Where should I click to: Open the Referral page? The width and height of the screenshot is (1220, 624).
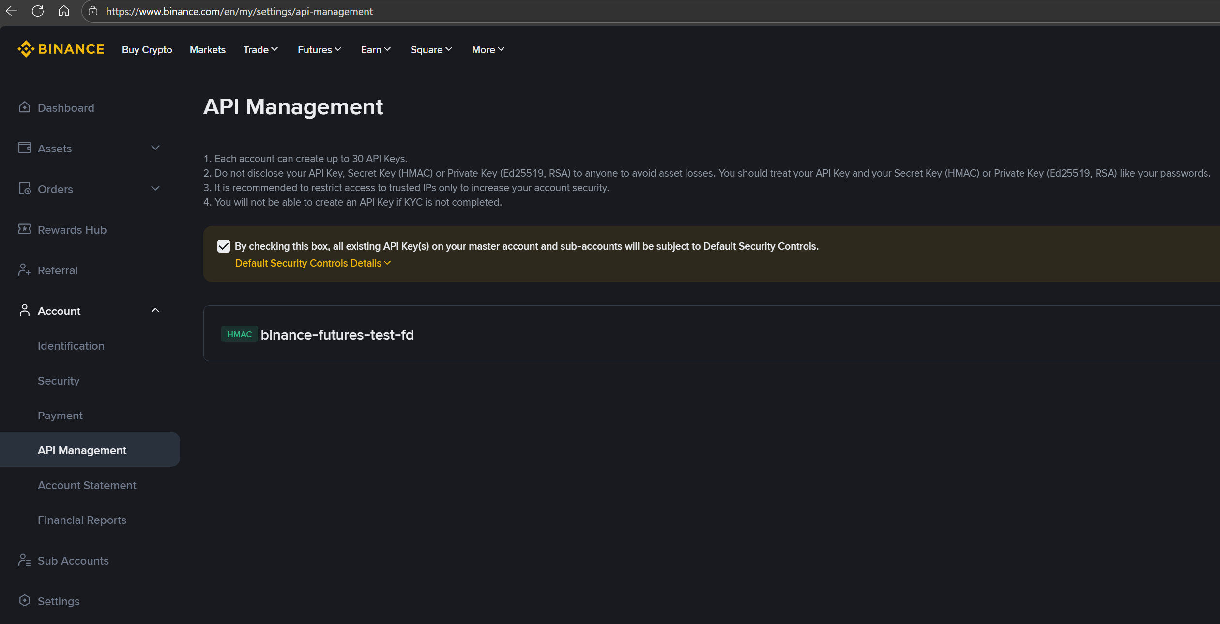click(x=58, y=270)
